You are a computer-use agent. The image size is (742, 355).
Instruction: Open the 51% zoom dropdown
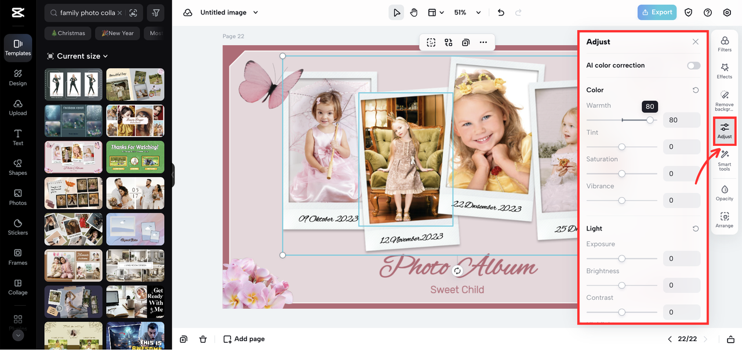(467, 12)
